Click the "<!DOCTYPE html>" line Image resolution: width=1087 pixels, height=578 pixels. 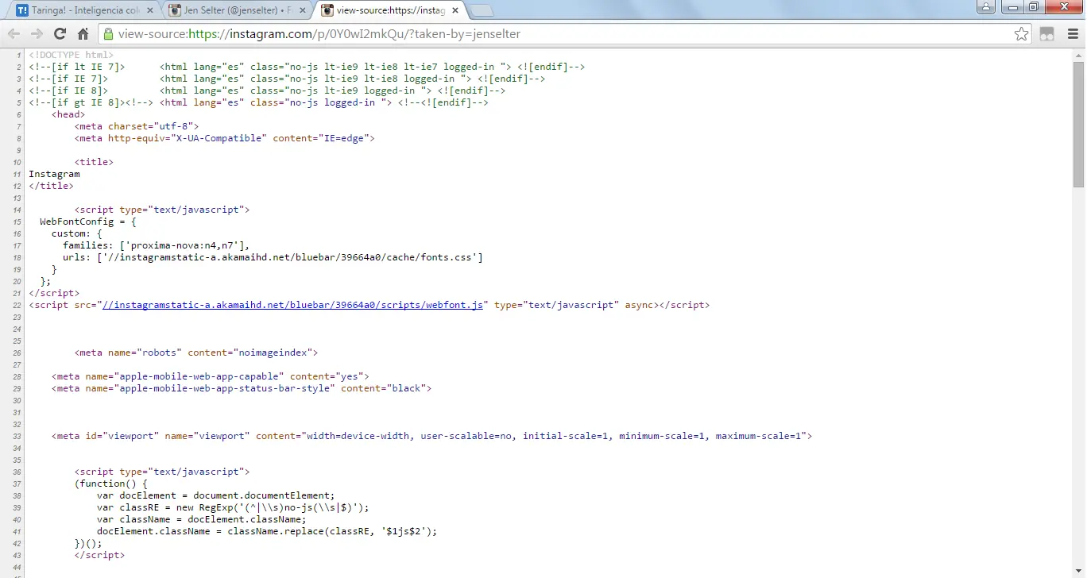72,55
